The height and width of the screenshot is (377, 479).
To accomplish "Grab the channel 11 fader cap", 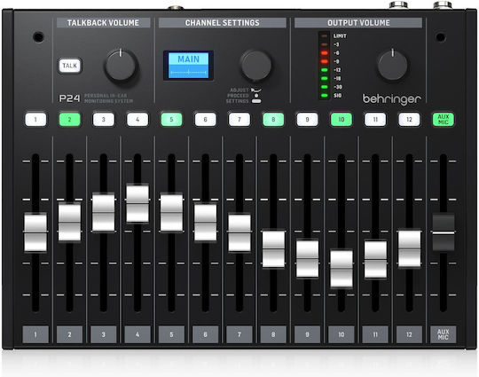I will tap(375, 259).
